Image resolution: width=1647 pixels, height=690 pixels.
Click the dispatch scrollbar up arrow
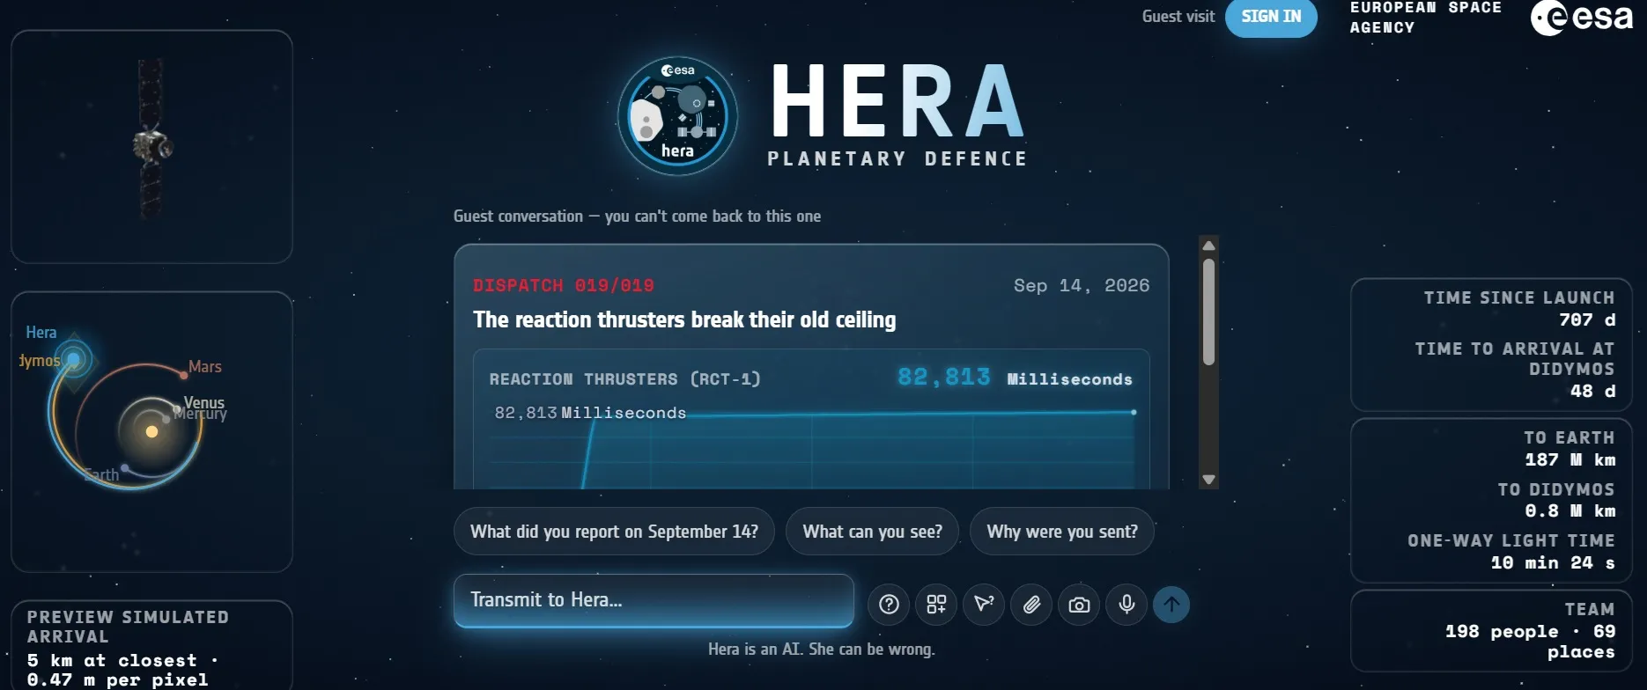[1208, 246]
